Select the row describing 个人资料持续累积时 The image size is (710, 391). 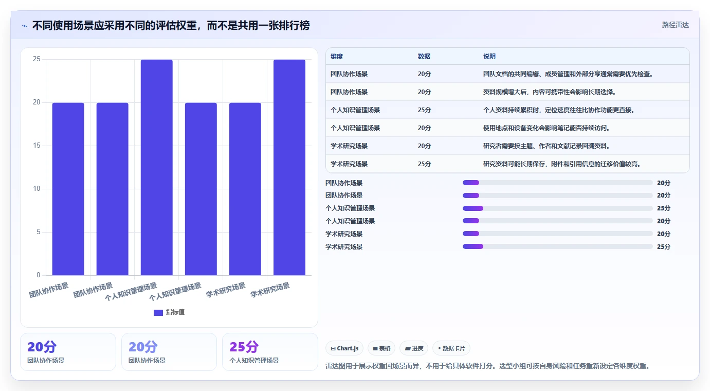point(507,110)
